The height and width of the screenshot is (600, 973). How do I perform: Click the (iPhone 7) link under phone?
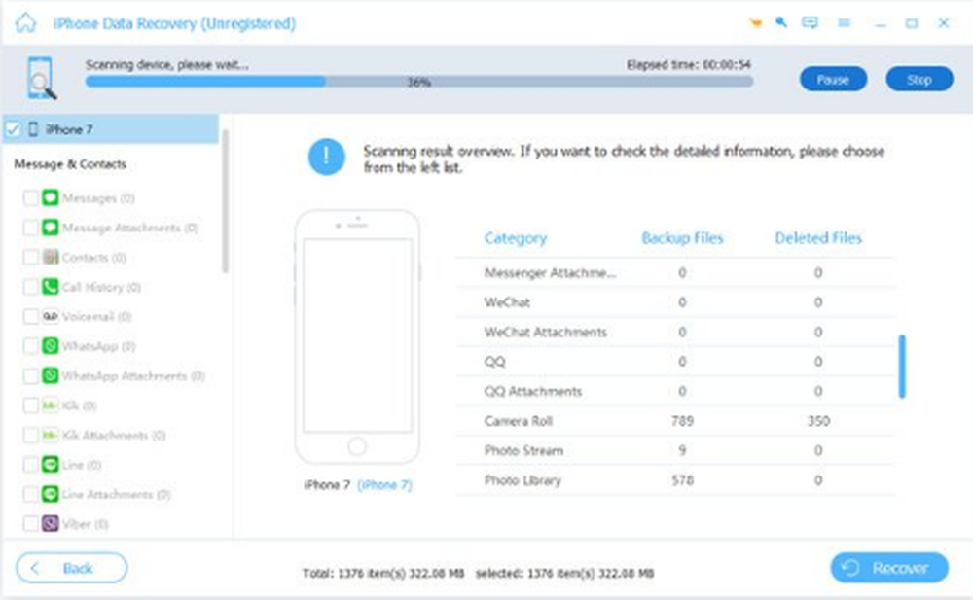(x=384, y=484)
